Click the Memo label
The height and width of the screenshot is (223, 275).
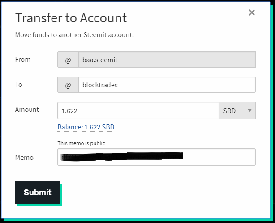(x=24, y=157)
